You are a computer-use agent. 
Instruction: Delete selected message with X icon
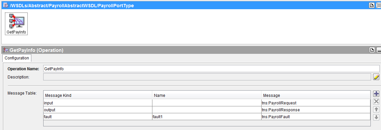376,101
